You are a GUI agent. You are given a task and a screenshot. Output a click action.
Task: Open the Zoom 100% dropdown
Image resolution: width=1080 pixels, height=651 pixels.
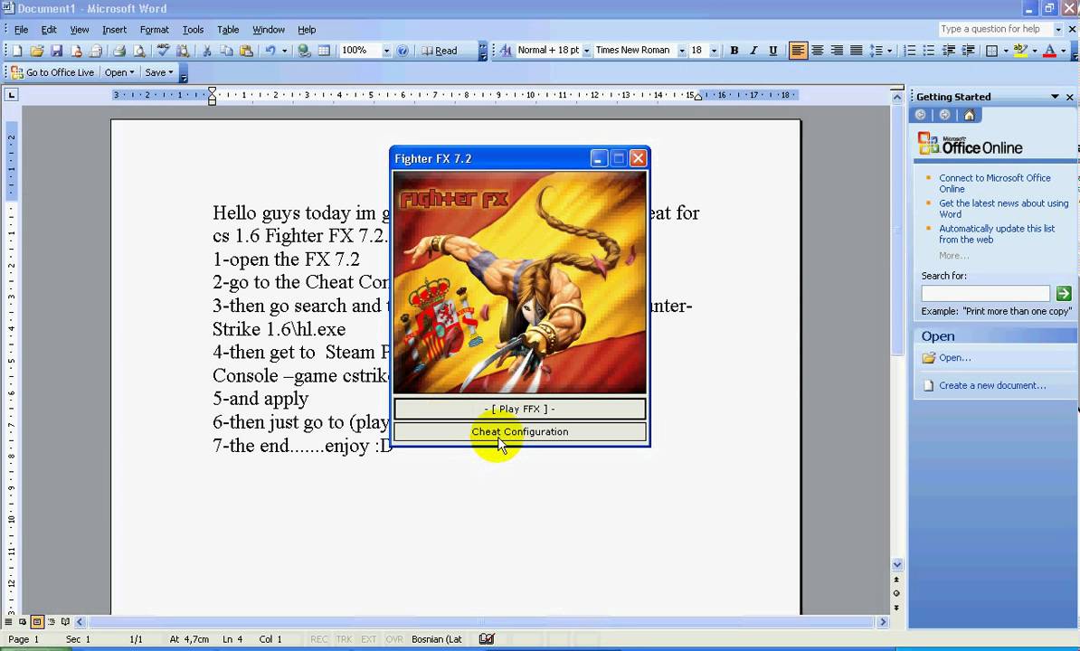pos(386,51)
